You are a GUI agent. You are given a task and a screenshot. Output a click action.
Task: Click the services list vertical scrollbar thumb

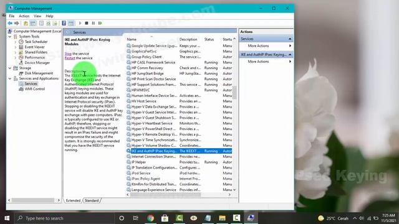234,93
